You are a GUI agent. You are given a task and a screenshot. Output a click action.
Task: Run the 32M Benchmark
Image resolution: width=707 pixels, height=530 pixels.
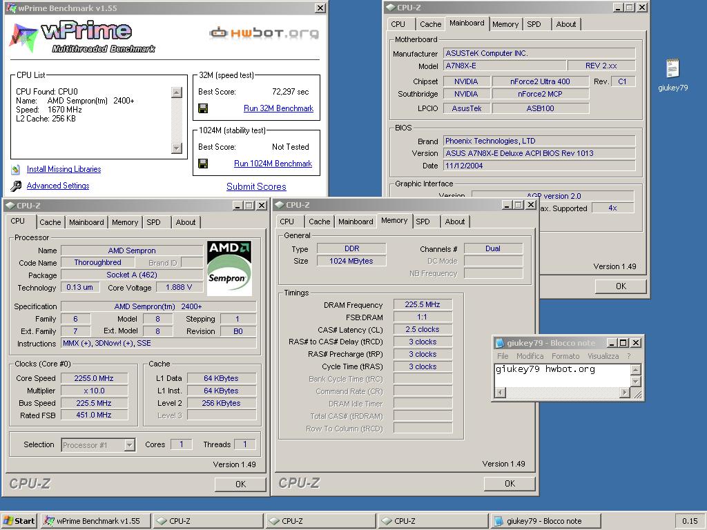click(x=278, y=108)
